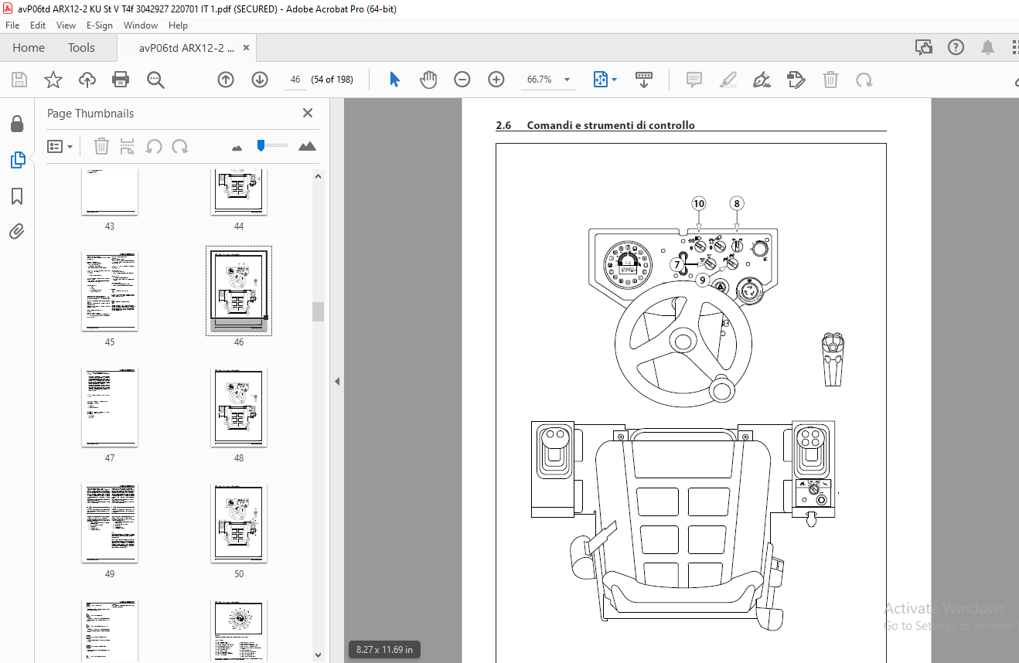Open the Help question mark icon
Image resolution: width=1019 pixels, height=663 pixels.
tap(956, 47)
